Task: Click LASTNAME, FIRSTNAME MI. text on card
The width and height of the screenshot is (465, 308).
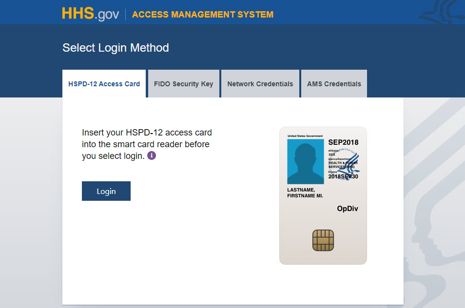Action: pos(305,192)
